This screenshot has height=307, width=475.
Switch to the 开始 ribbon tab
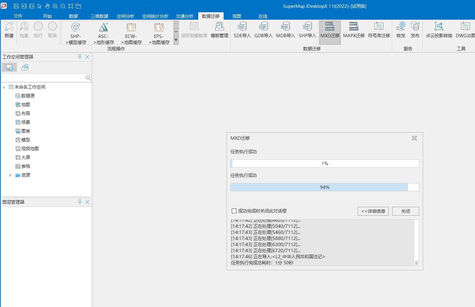[47, 16]
